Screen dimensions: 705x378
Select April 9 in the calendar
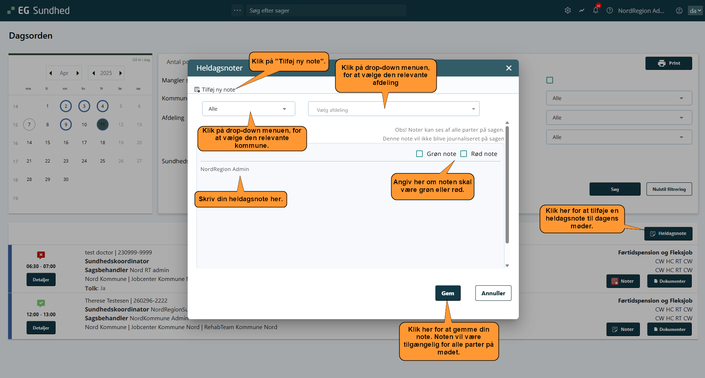[66, 125]
